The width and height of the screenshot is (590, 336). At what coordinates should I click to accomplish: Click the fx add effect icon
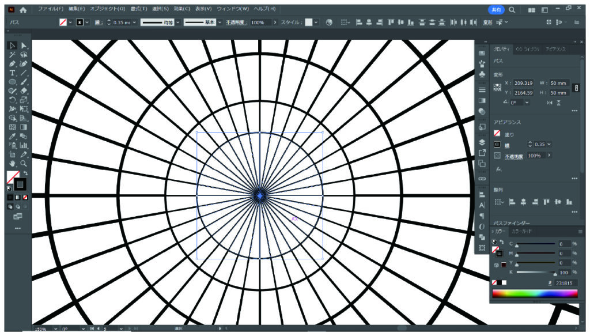coord(498,169)
